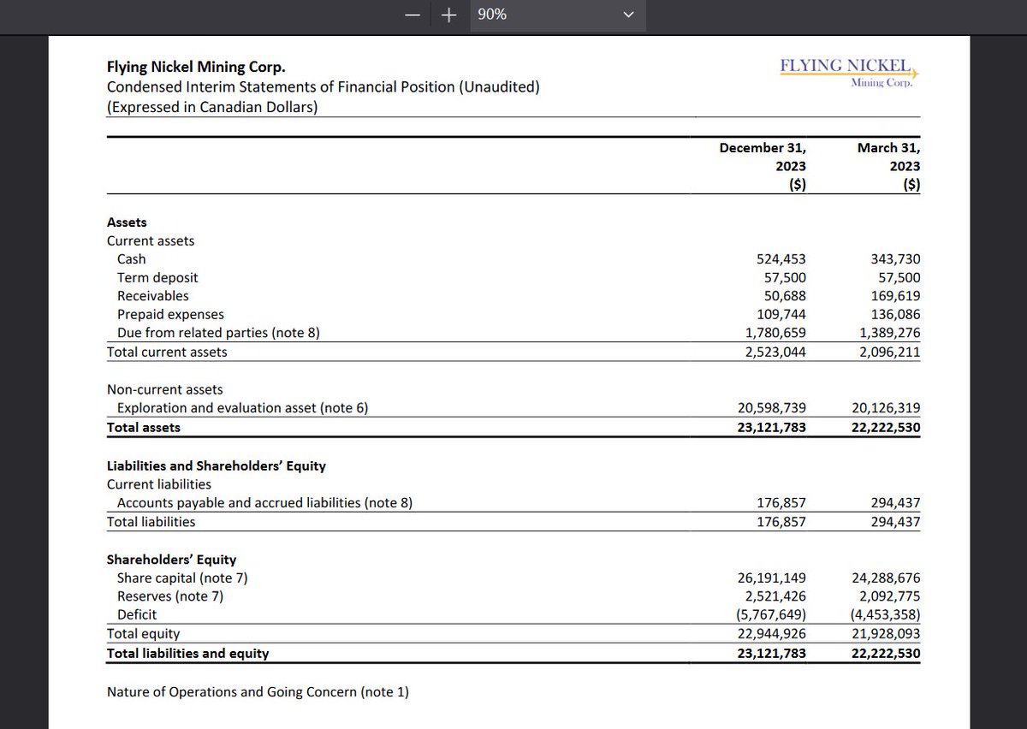This screenshot has height=729, width=1027.
Task: Click the Flying Nickel Mining Corp. logo
Action: coord(851,74)
